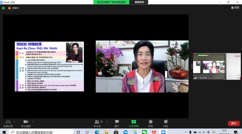The height and width of the screenshot is (134, 242).
Task: Click the Zoom icon in the taskbar
Action: (x=163, y=132)
